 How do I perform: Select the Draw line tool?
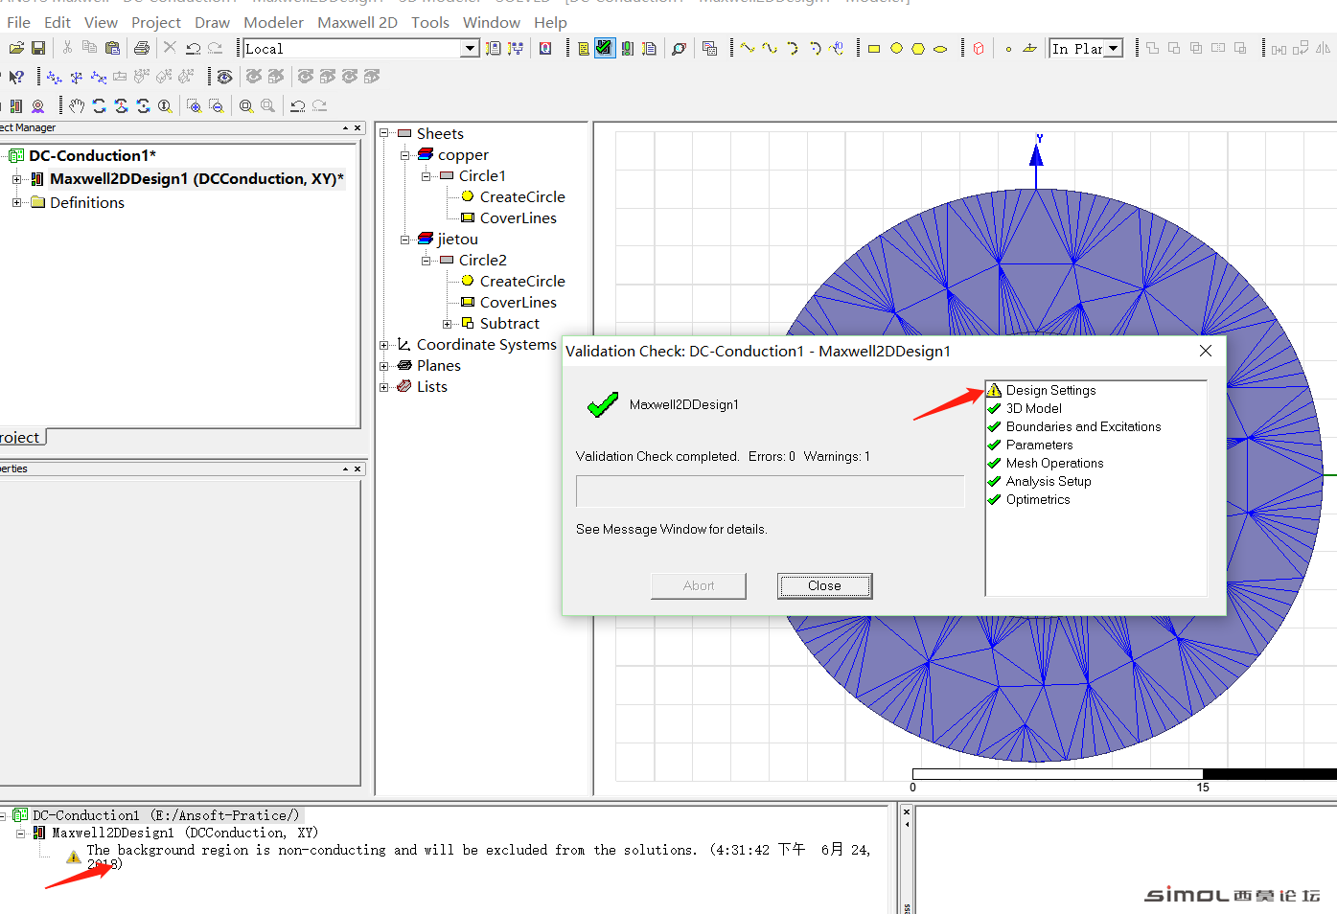[748, 48]
